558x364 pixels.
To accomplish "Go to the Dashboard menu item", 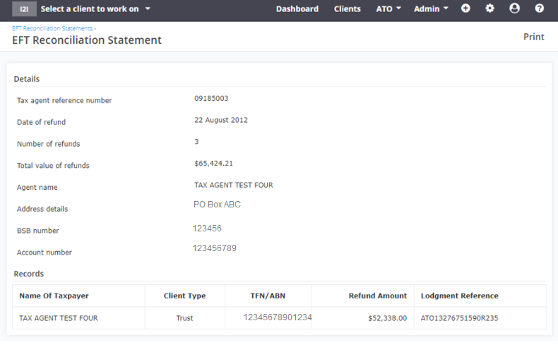I will tap(297, 9).
